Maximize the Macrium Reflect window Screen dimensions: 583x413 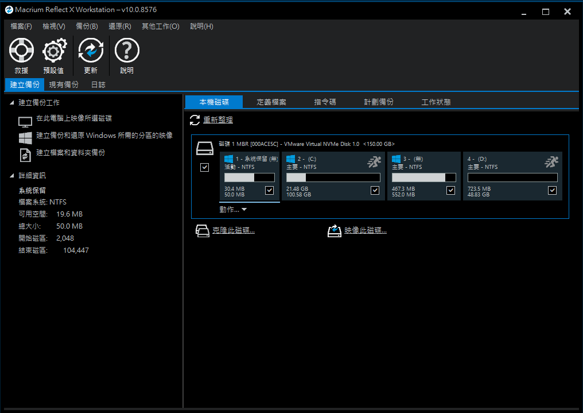click(x=546, y=11)
